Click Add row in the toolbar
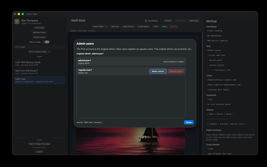The width and height of the screenshot is (267, 167). click(115, 26)
